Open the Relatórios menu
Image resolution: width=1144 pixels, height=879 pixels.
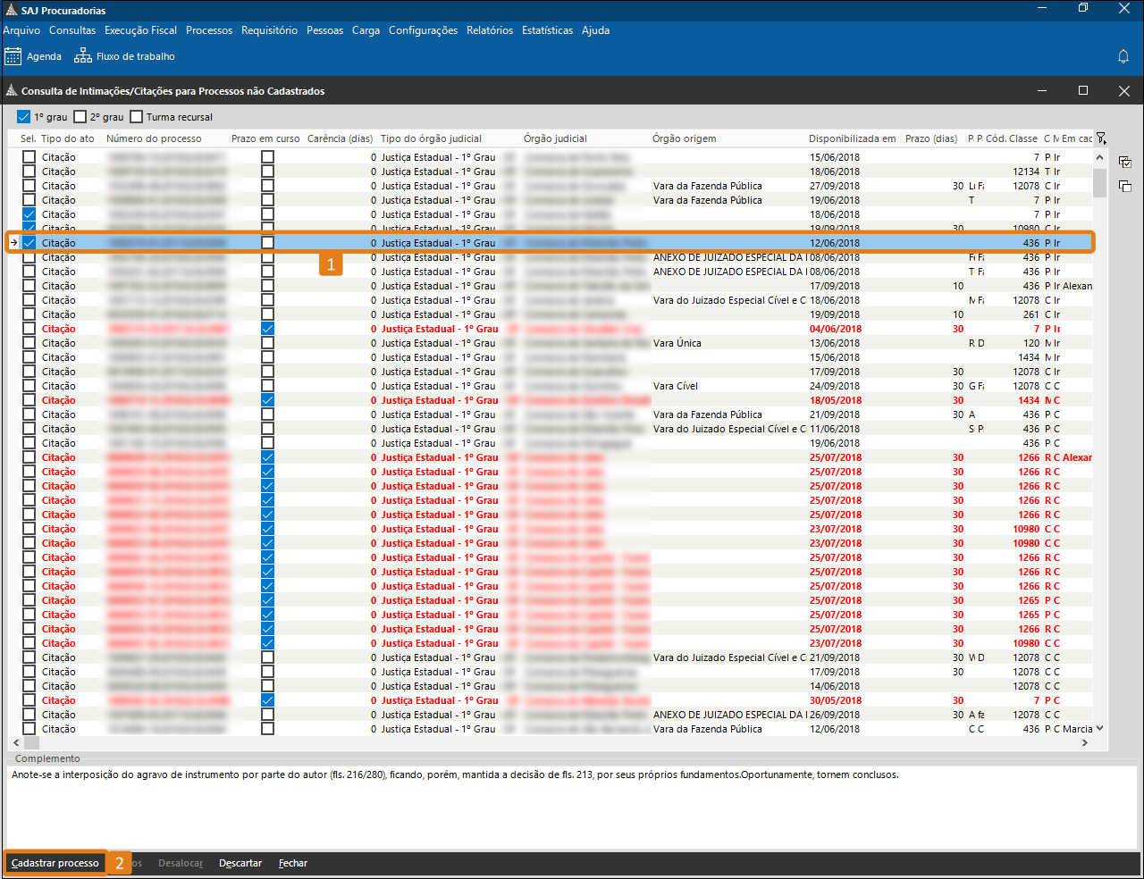pos(490,30)
